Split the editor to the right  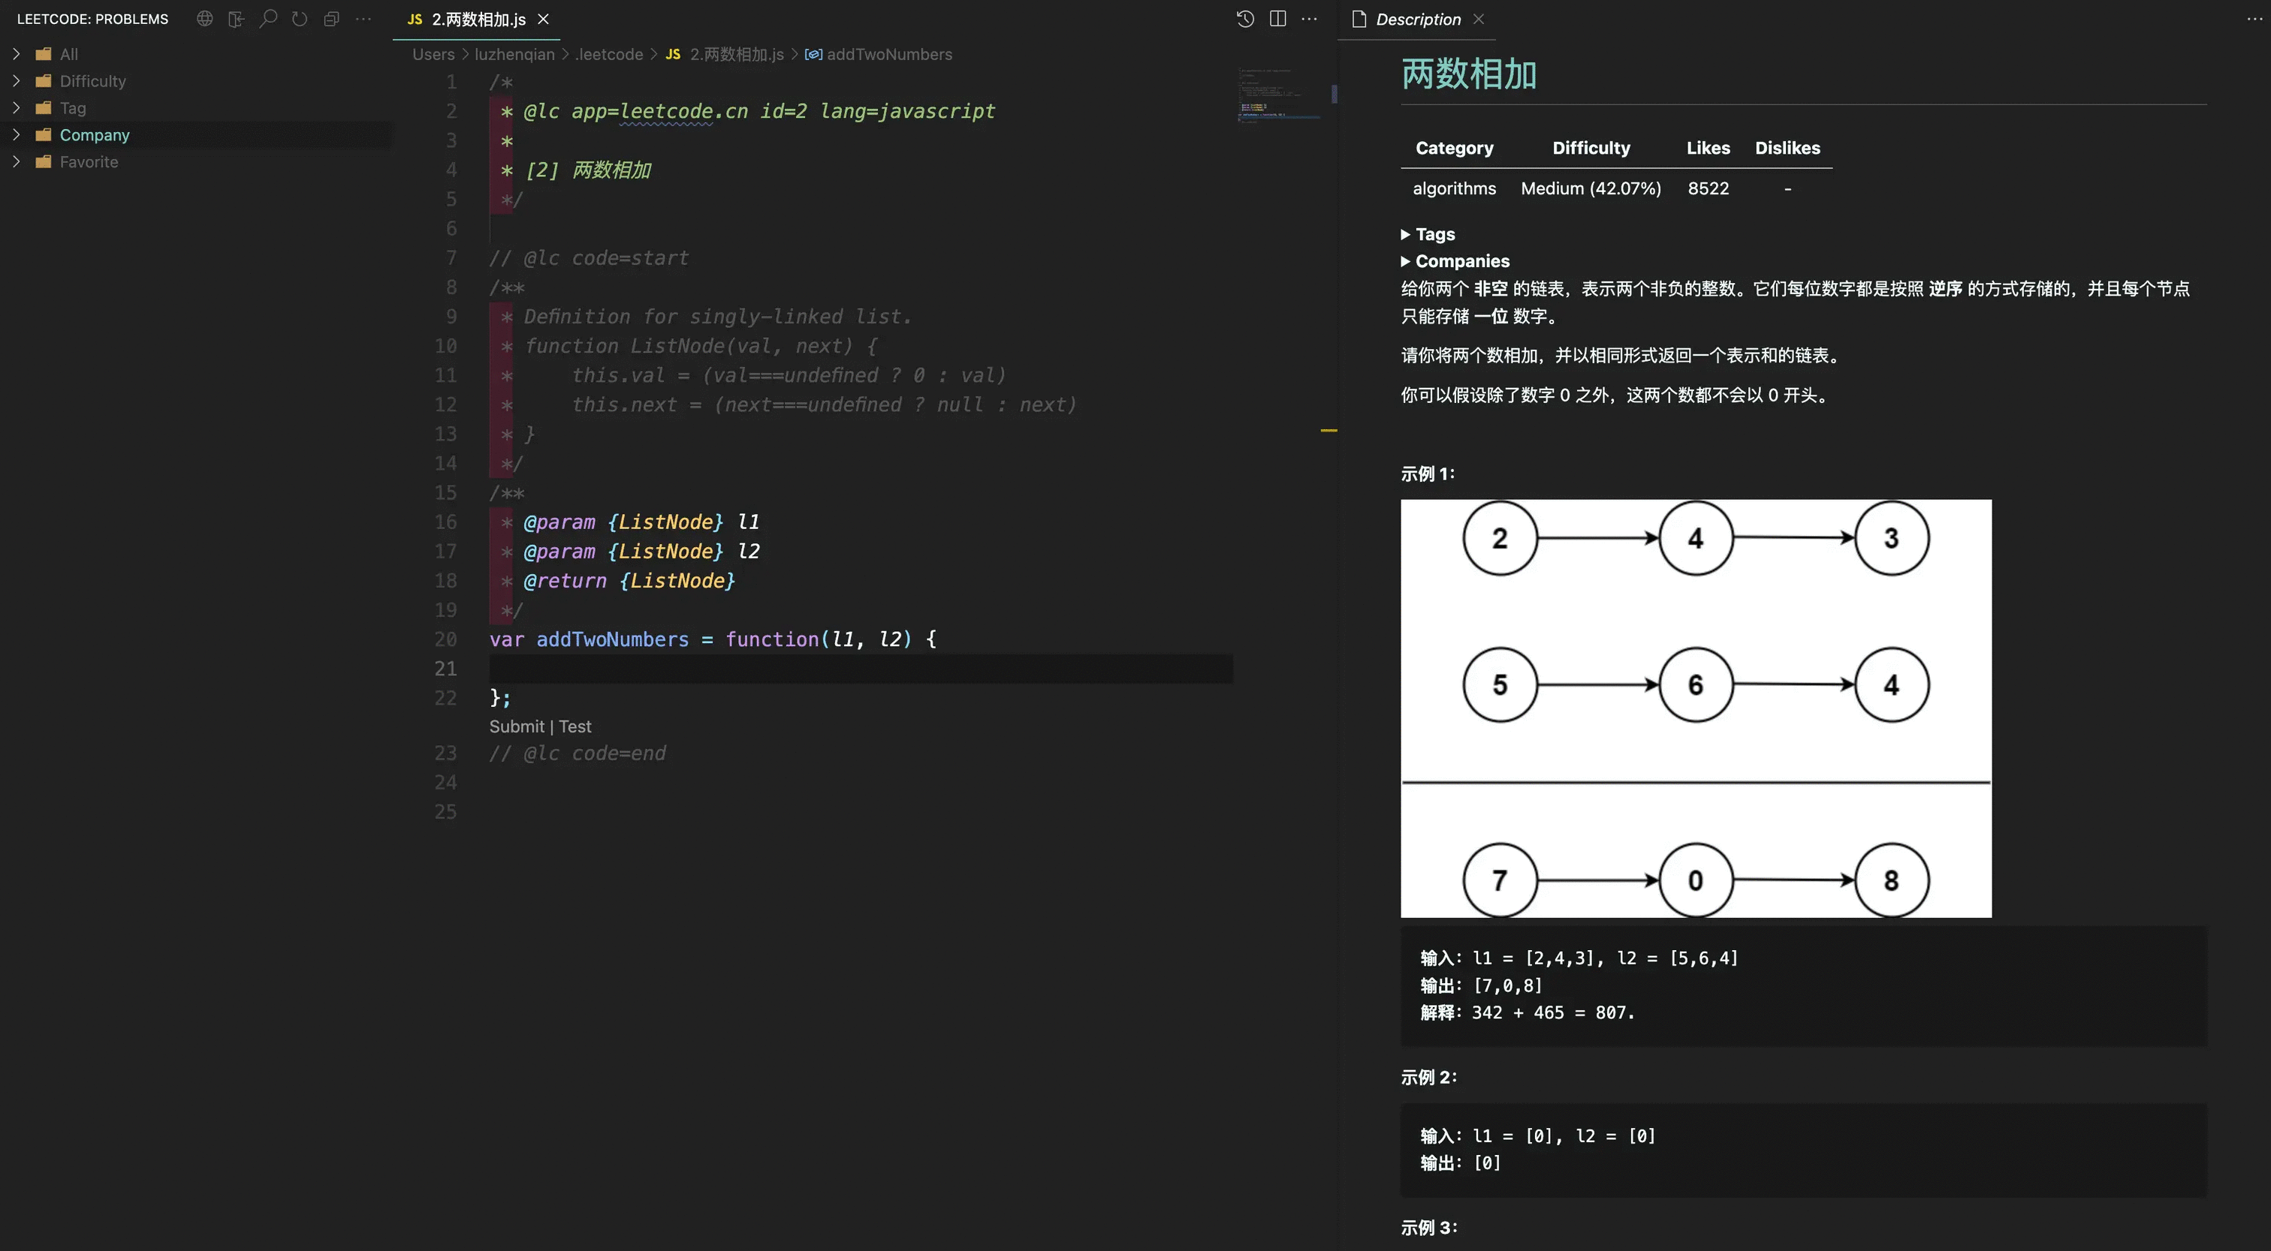pyautogui.click(x=1277, y=19)
